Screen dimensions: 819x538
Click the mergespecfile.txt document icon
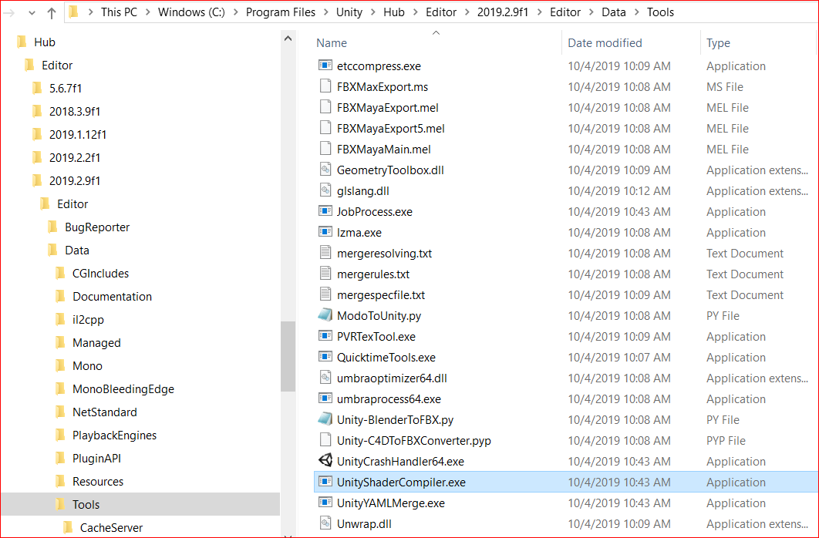point(325,294)
